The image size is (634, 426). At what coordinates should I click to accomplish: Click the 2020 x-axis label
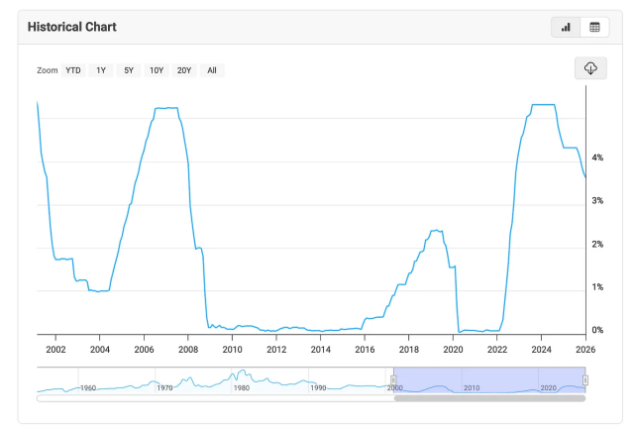[x=453, y=349]
